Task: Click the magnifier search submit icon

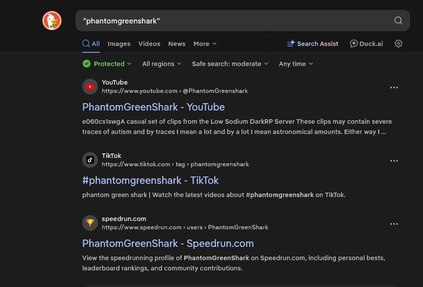Action: tap(399, 21)
